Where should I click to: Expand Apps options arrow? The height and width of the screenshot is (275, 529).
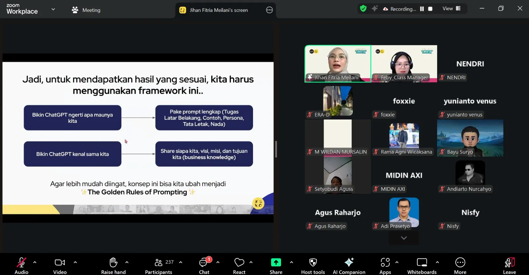coord(397,262)
